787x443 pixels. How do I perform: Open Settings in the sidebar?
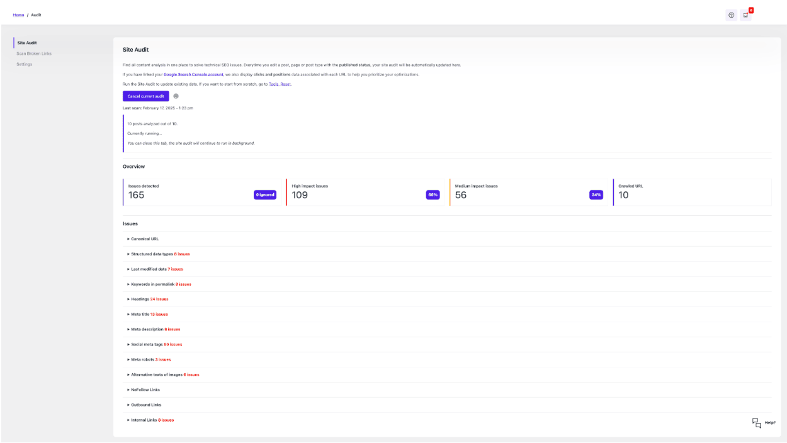click(25, 64)
